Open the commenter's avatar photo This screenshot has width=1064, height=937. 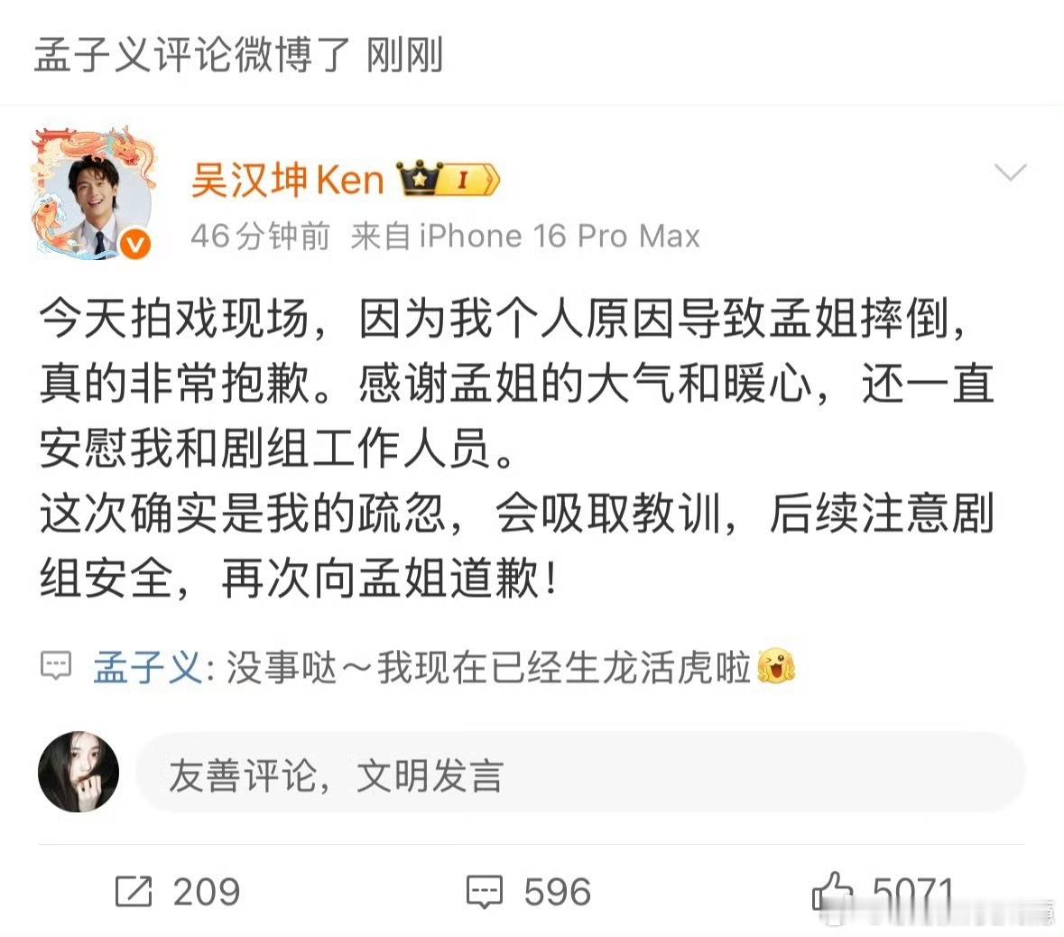pos(78,772)
